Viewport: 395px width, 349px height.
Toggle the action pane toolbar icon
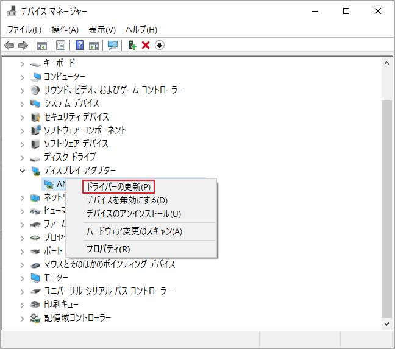pos(94,46)
